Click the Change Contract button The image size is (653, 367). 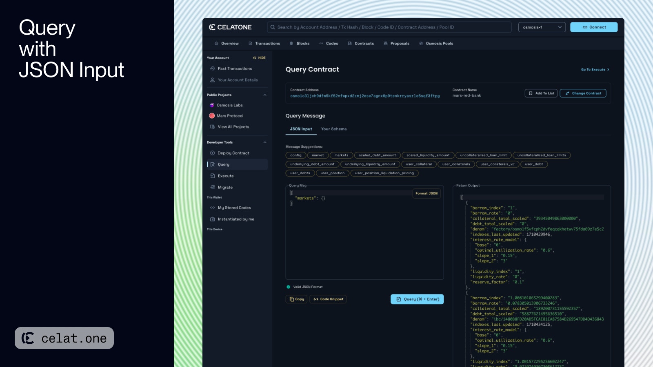coord(583,93)
